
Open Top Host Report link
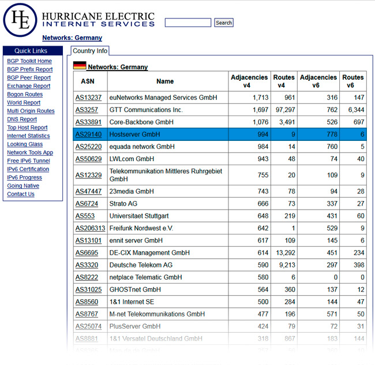pos(27,128)
